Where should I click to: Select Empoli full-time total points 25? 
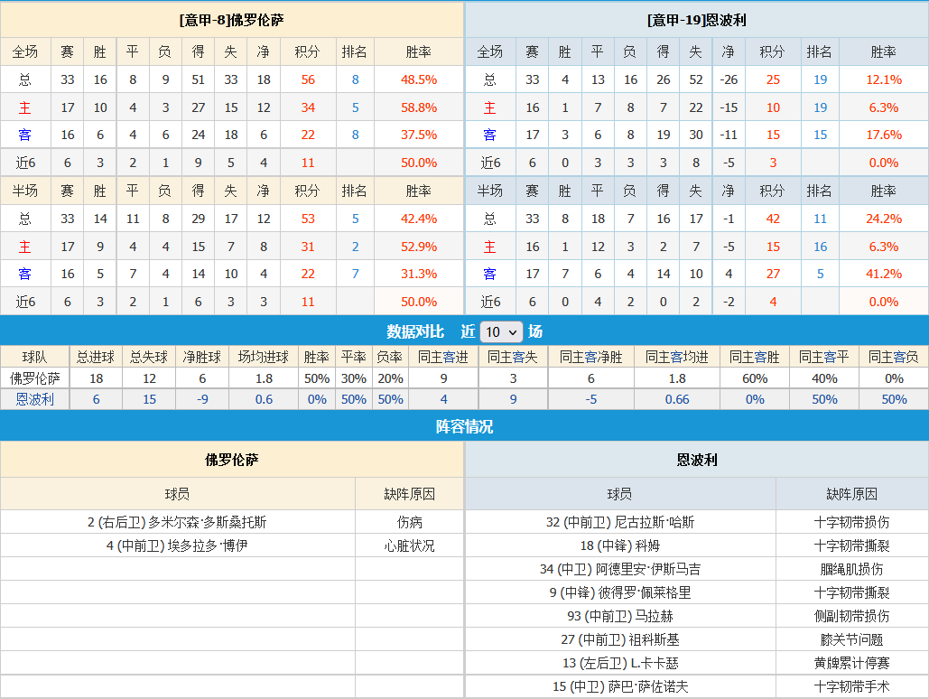[x=773, y=80]
